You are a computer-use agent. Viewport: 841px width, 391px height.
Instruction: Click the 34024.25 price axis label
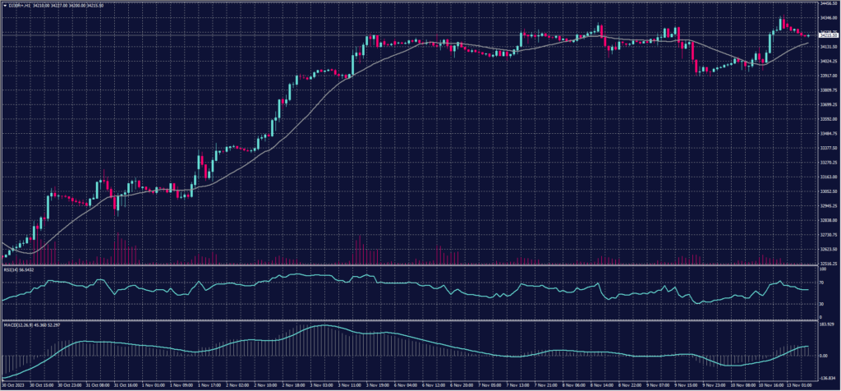826,61
